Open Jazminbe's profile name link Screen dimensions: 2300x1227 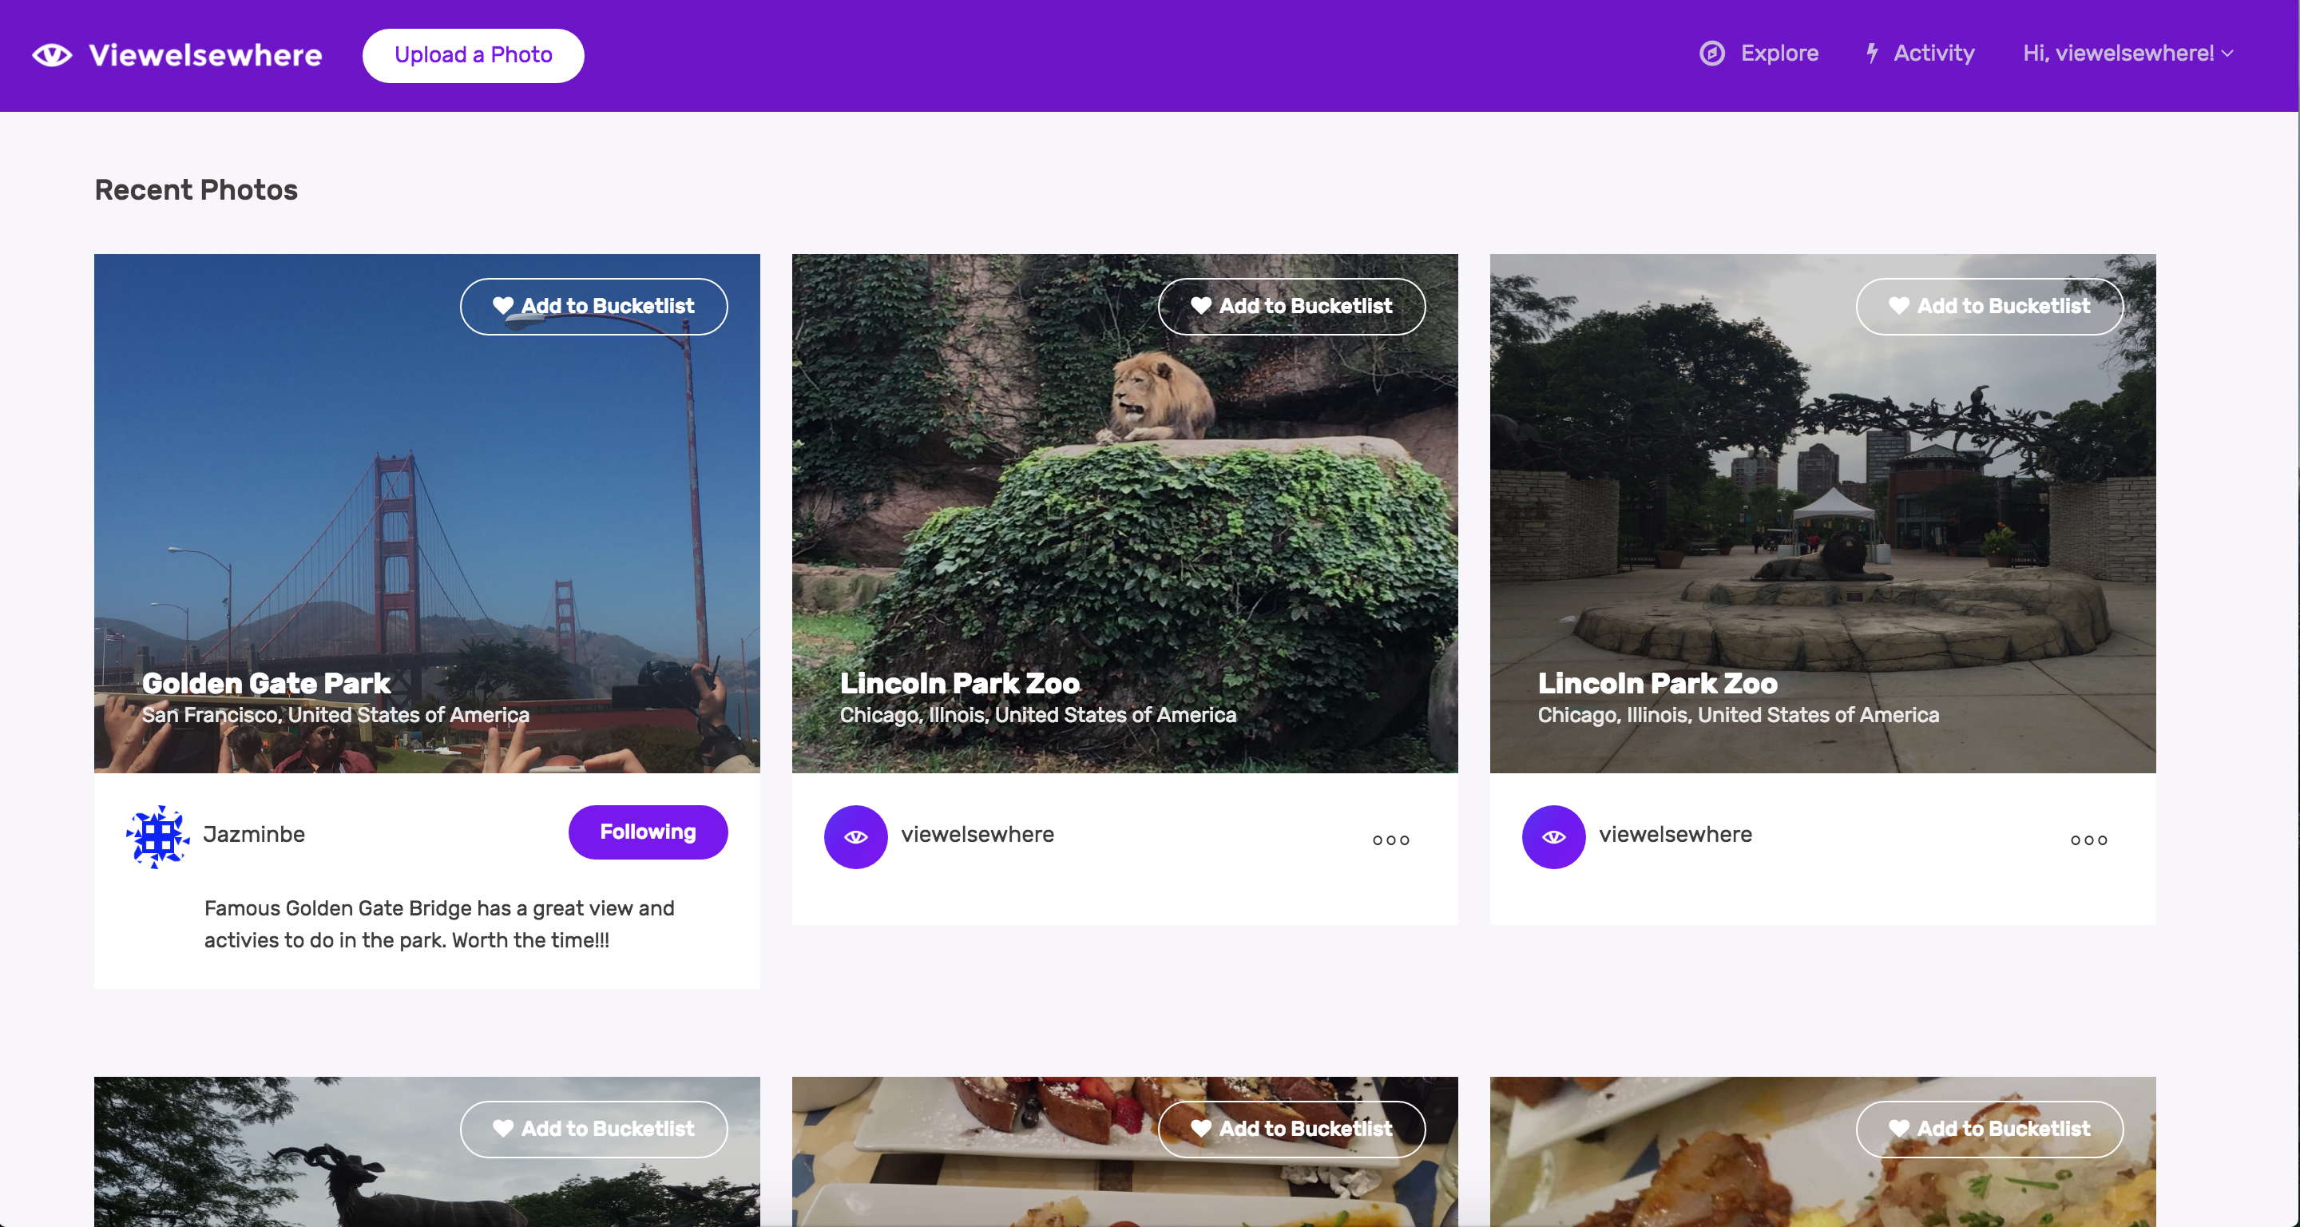tap(254, 834)
